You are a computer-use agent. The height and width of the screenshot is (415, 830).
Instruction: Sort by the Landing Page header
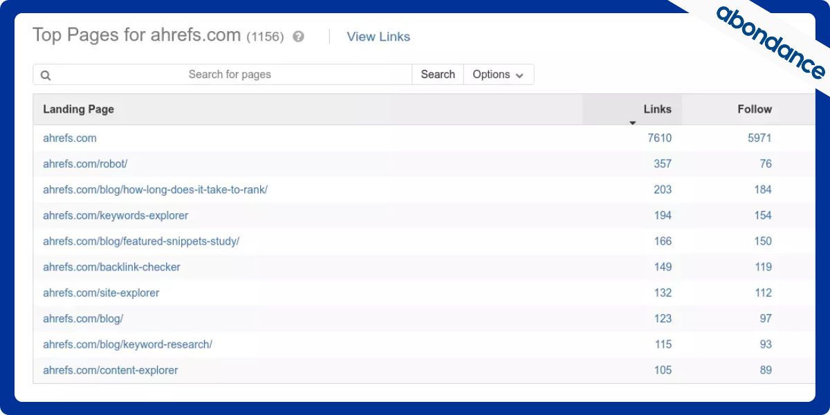pyautogui.click(x=78, y=109)
